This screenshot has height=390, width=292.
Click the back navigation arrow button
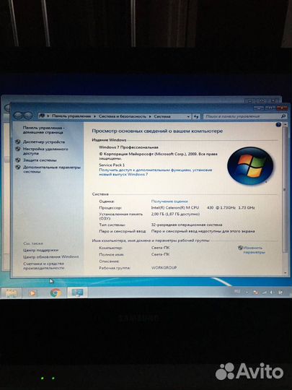pyautogui.click(x=18, y=116)
